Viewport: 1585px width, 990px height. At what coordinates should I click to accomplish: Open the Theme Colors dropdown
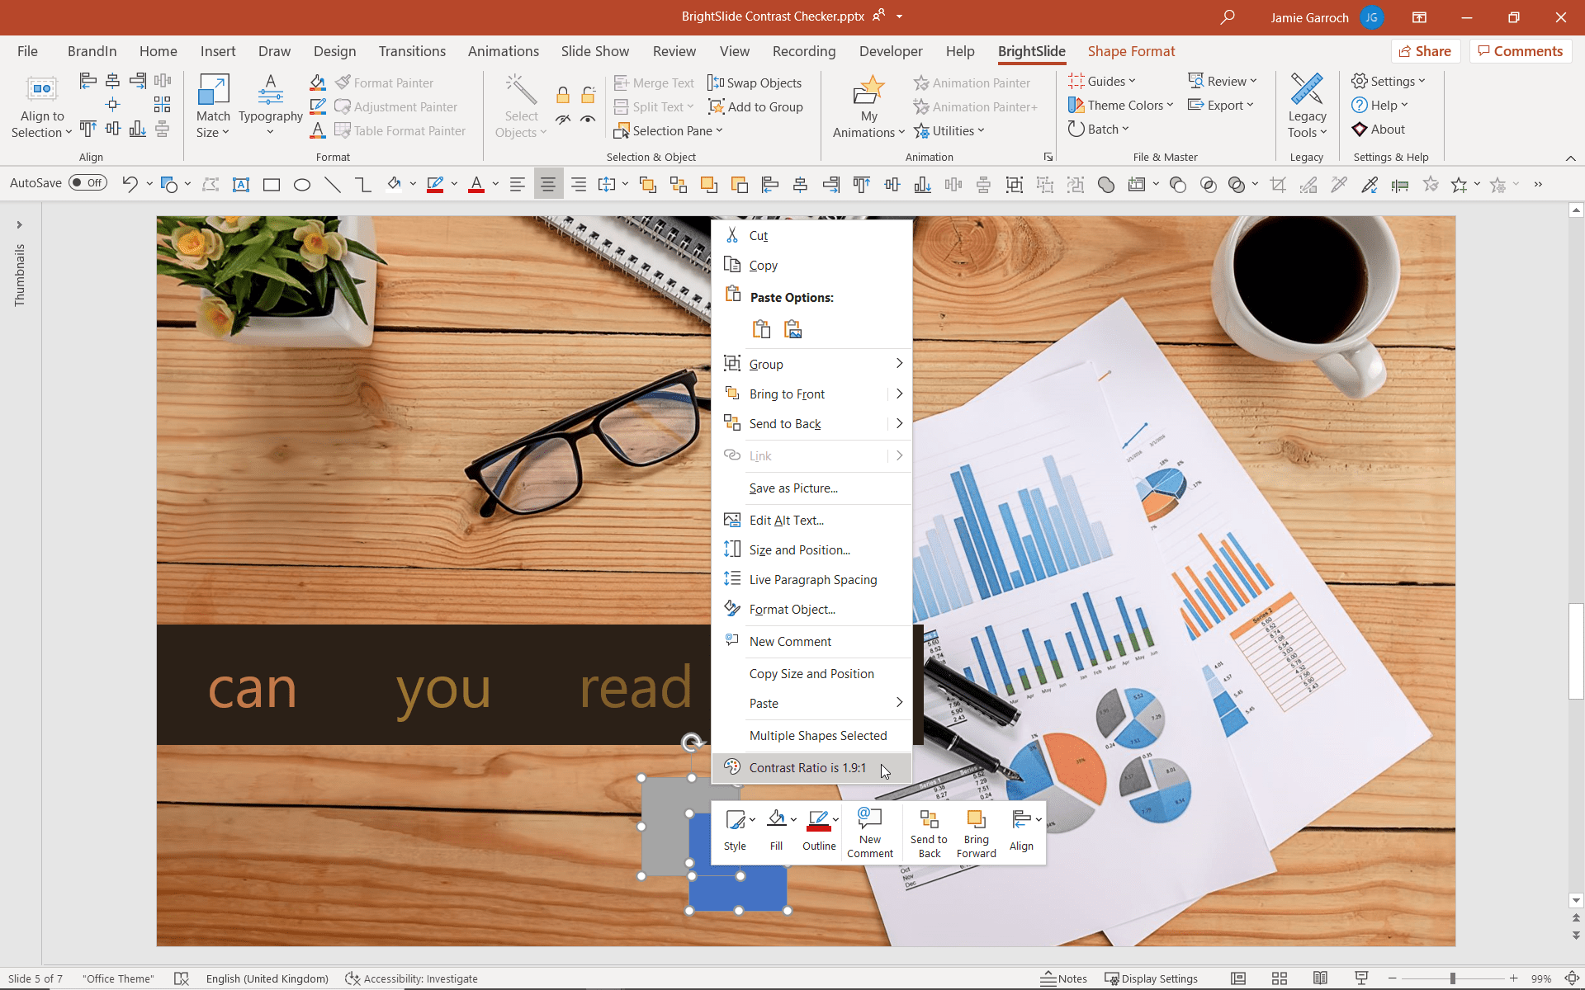(x=1120, y=105)
